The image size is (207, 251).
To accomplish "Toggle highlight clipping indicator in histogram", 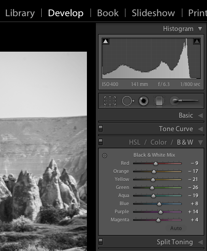I will tap(197, 41).
